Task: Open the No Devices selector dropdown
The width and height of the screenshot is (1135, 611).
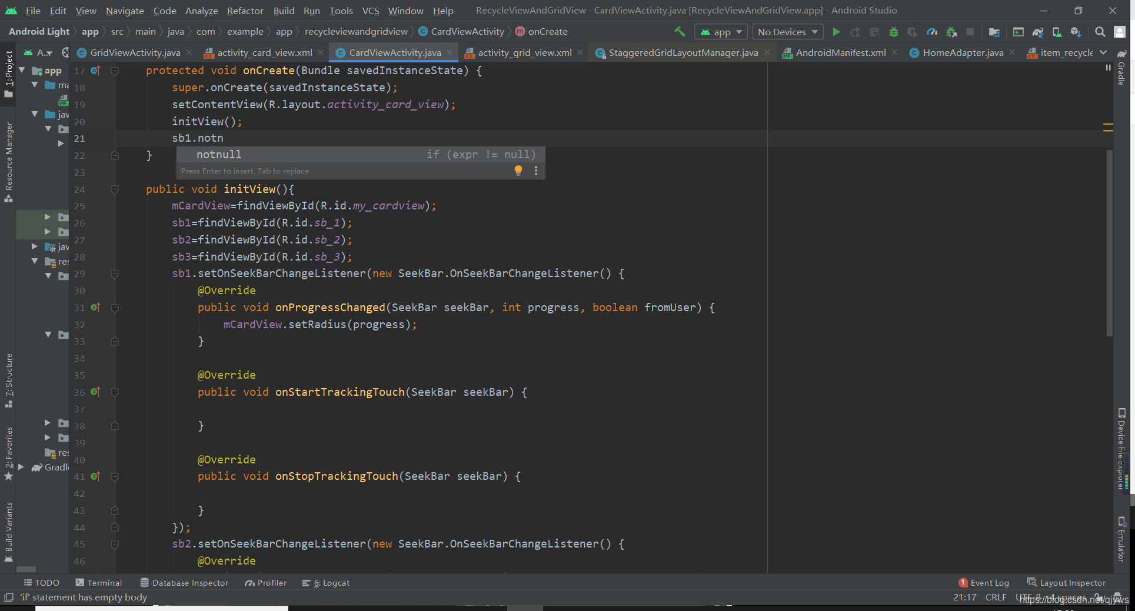Action: [787, 32]
